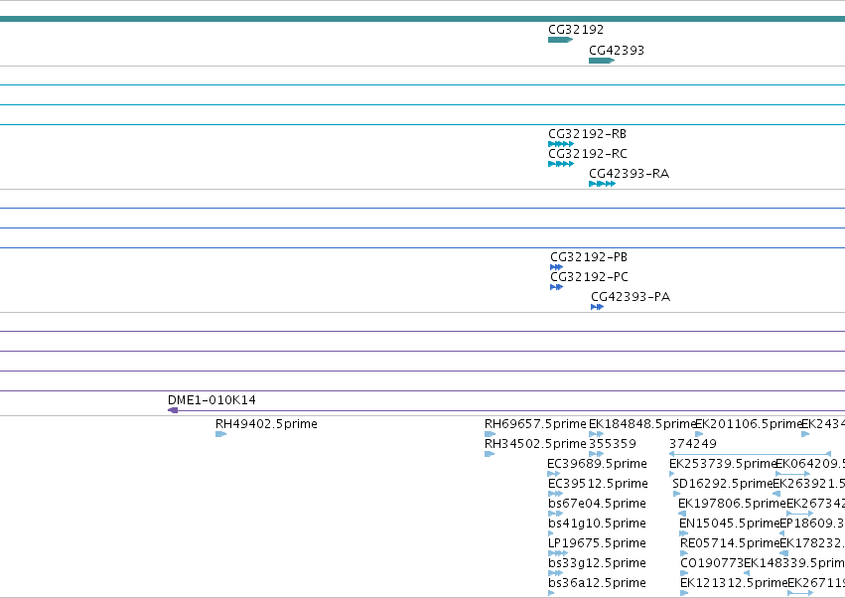This screenshot has width=845, height=598.
Task: Select the CG32192 gene feature
Action: tap(576, 30)
